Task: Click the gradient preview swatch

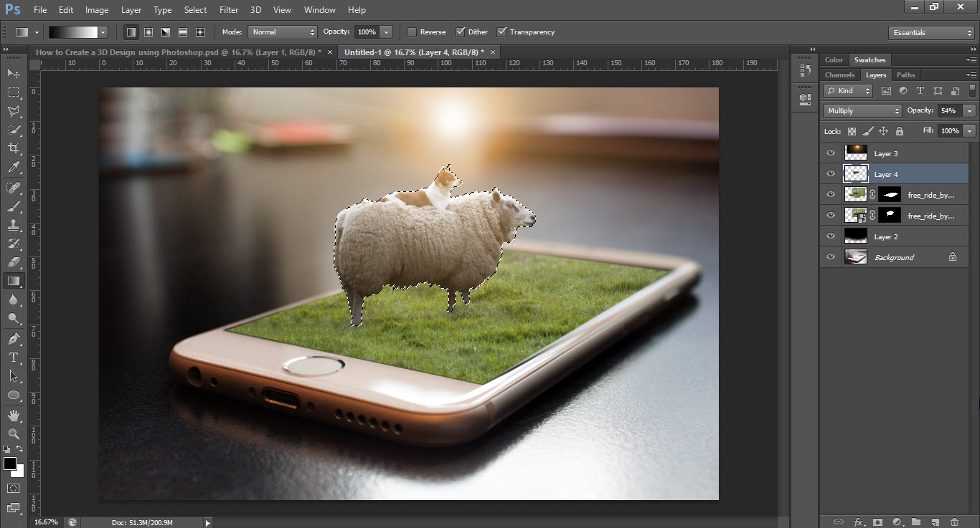Action: point(72,32)
